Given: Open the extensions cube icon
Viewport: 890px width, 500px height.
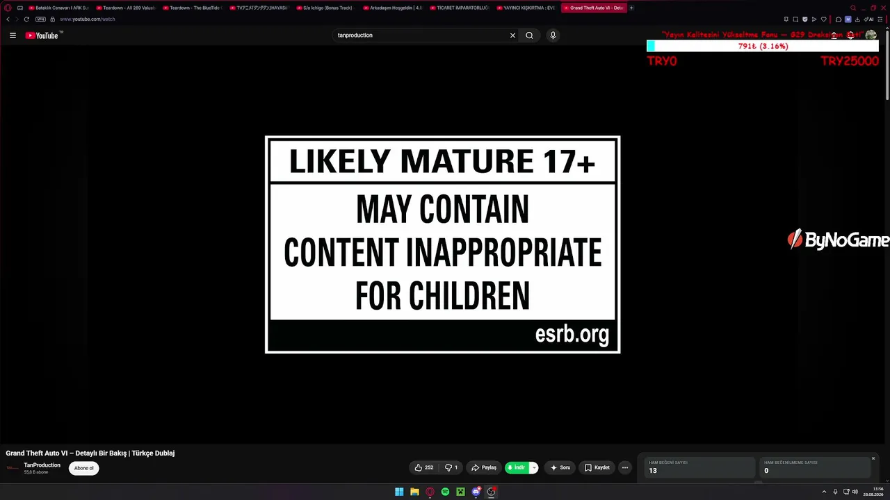Looking at the screenshot, I should [839, 19].
